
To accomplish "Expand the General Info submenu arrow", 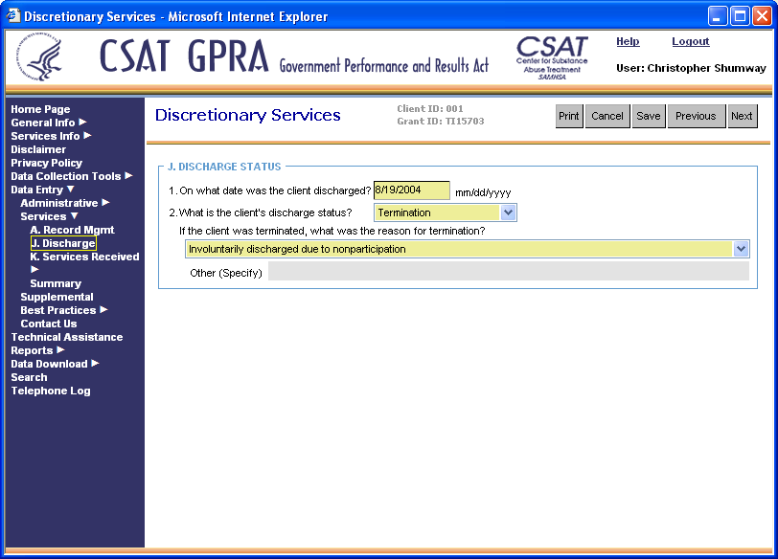I will (82, 123).
